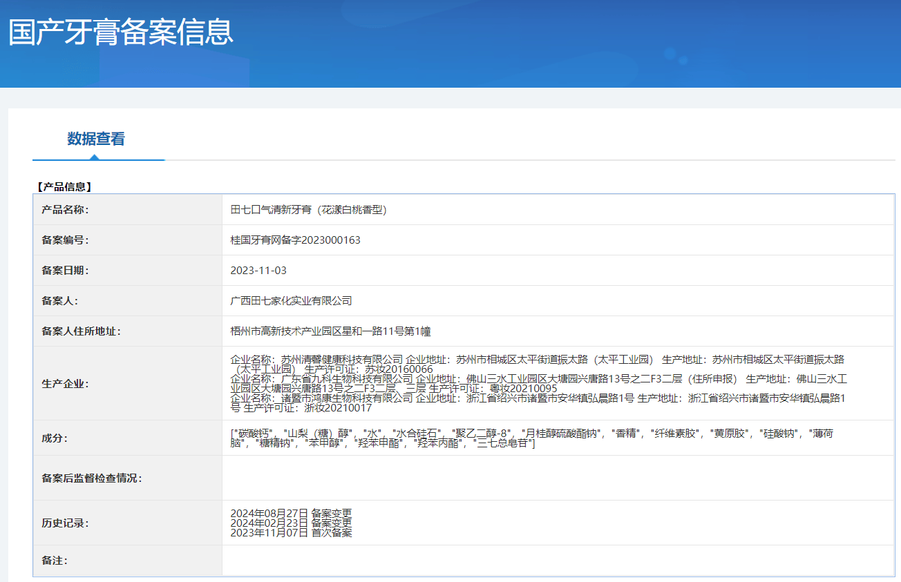Click the filing number 桂国牙育网备字2023000163

click(297, 240)
